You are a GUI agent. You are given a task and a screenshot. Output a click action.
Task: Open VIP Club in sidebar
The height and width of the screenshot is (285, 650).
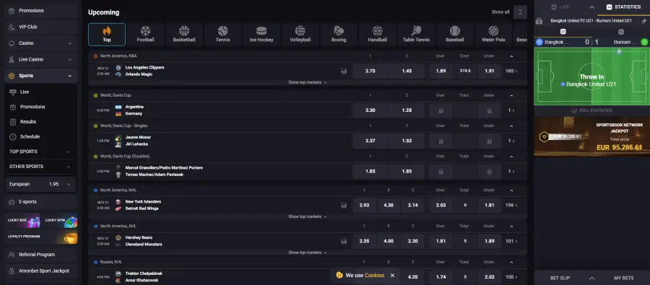coord(40,27)
